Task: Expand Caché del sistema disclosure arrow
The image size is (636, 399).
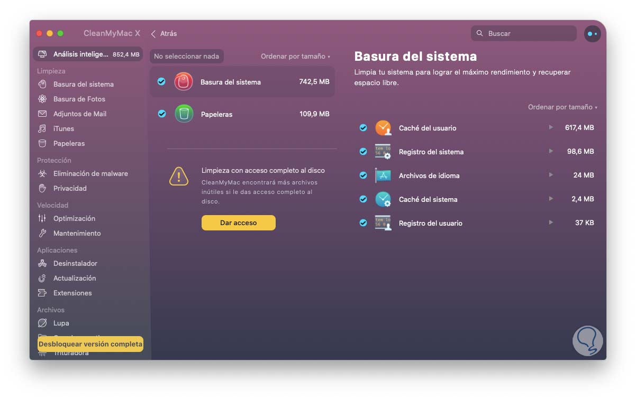Action: [551, 199]
